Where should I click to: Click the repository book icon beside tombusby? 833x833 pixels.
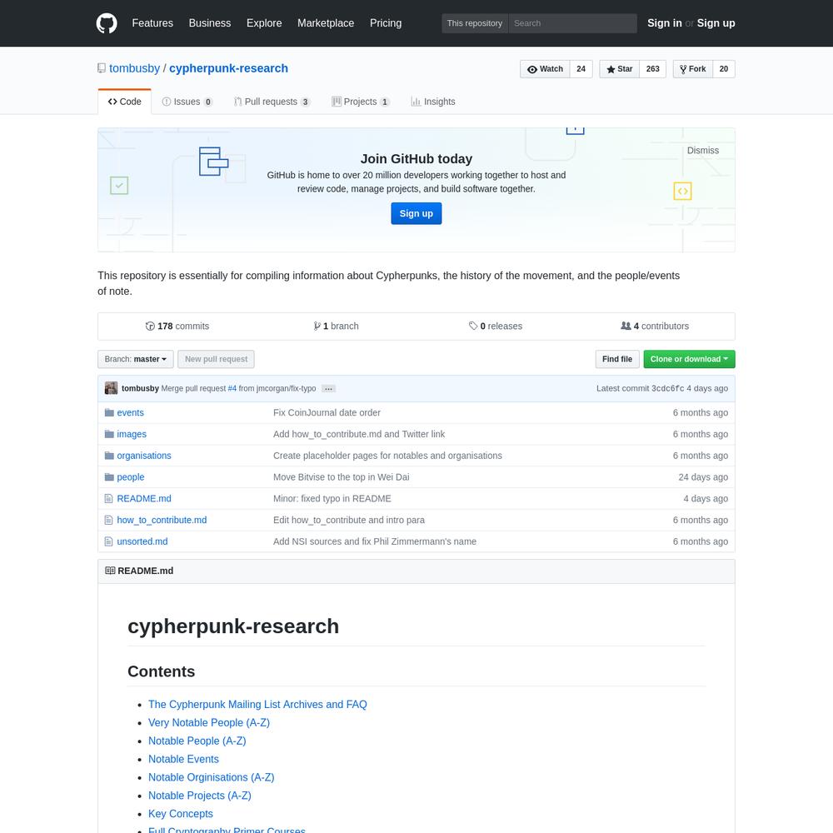click(102, 68)
